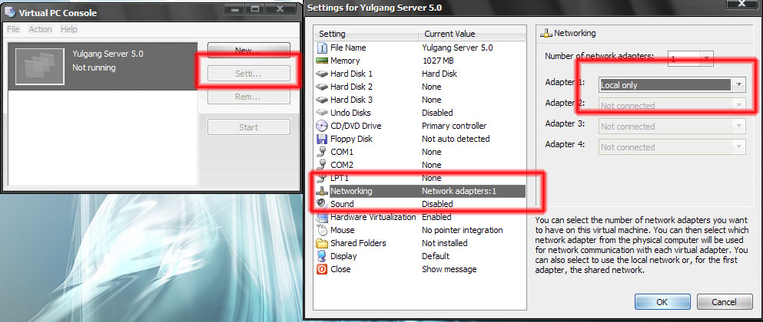Click the disabled Adapter 3 dropdown
Screen dimensions: 763x322
(672, 127)
